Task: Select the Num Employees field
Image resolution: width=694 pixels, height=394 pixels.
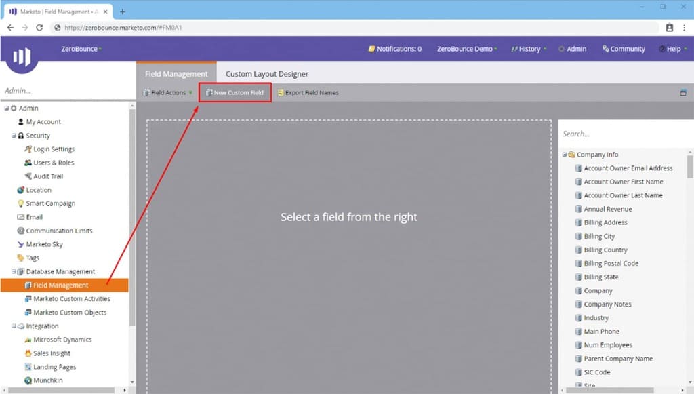Action: point(608,345)
